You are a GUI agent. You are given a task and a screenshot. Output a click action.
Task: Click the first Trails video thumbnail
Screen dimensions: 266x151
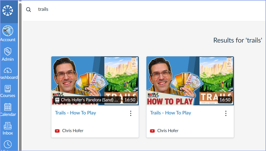pos(95,77)
